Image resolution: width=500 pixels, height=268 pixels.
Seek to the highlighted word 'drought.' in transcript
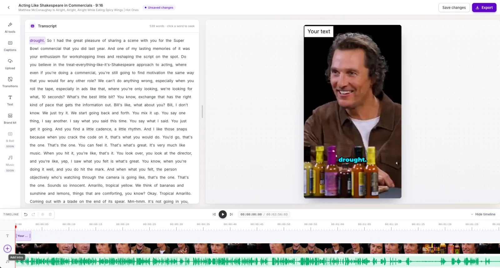(37, 41)
